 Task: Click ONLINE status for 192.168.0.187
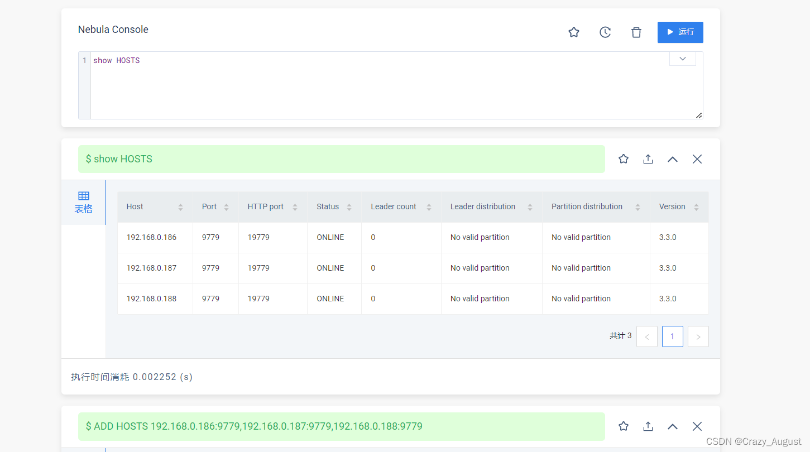coord(330,268)
